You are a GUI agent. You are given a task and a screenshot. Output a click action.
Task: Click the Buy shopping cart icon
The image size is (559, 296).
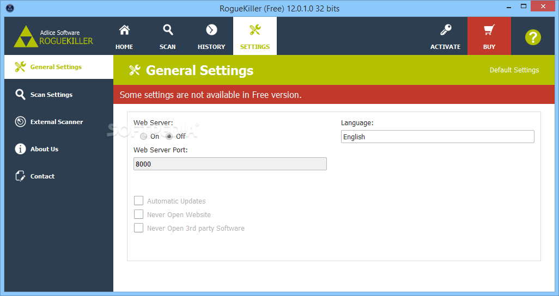click(x=489, y=30)
